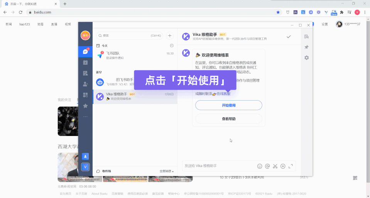Open a new Chrome tab
Image resolution: width=370 pixels, height=198 pixels.
pos(65,4)
